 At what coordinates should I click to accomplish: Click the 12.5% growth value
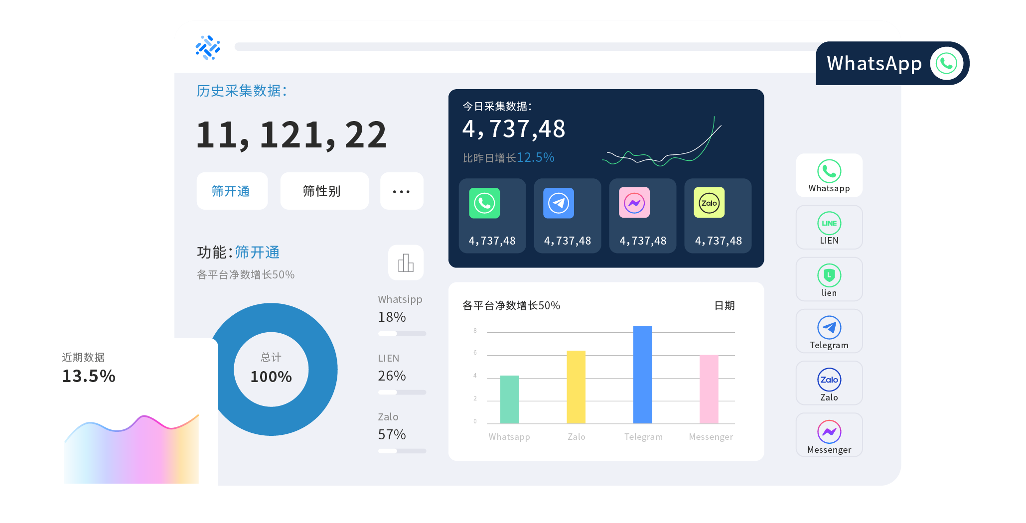(536, 157)
